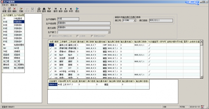Select the E4线 row in production line list
This screenshot has width=209, height=109.
pyautogui.click(x=13, y=32)
